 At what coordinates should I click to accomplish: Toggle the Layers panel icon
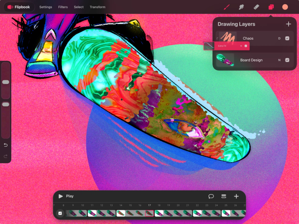[271, 7]
